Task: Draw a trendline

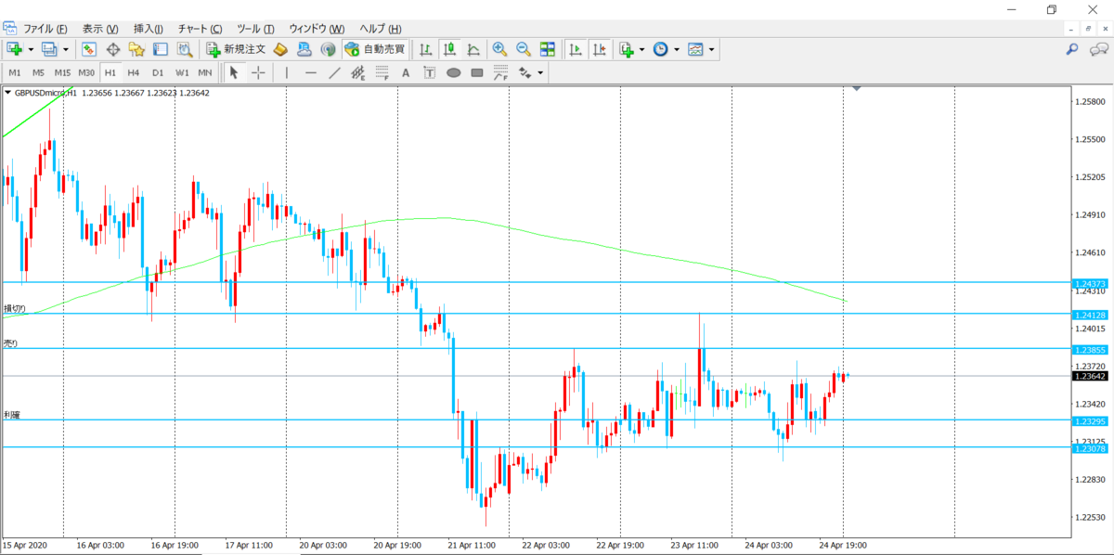Action: [x=334, y=72]
